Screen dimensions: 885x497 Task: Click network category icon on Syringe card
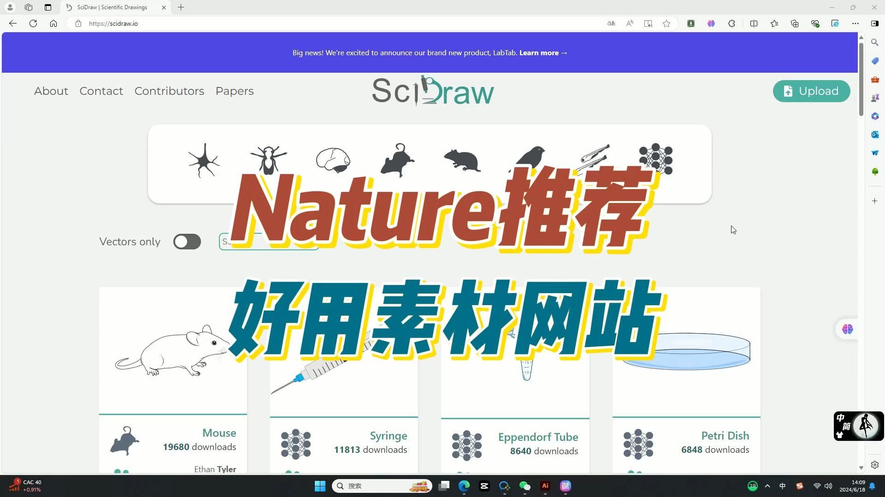point(296,444)
